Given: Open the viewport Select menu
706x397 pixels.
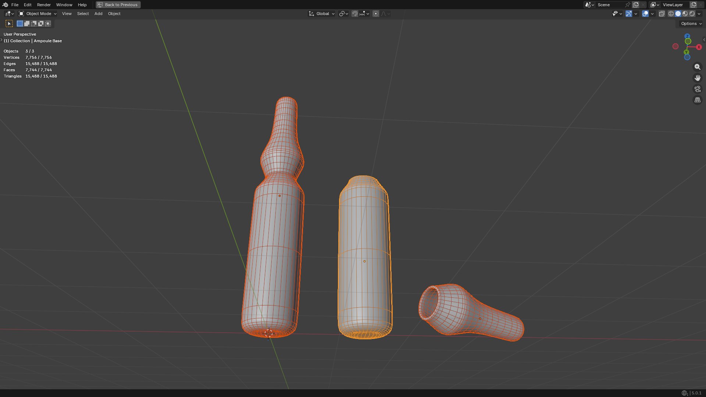Looking at the screenshot, I should [83, 14].
